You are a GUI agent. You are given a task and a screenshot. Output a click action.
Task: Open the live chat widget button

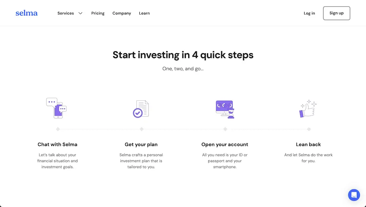354,195
